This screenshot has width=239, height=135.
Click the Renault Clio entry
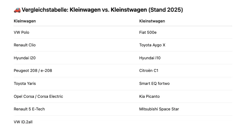[25, 45]
